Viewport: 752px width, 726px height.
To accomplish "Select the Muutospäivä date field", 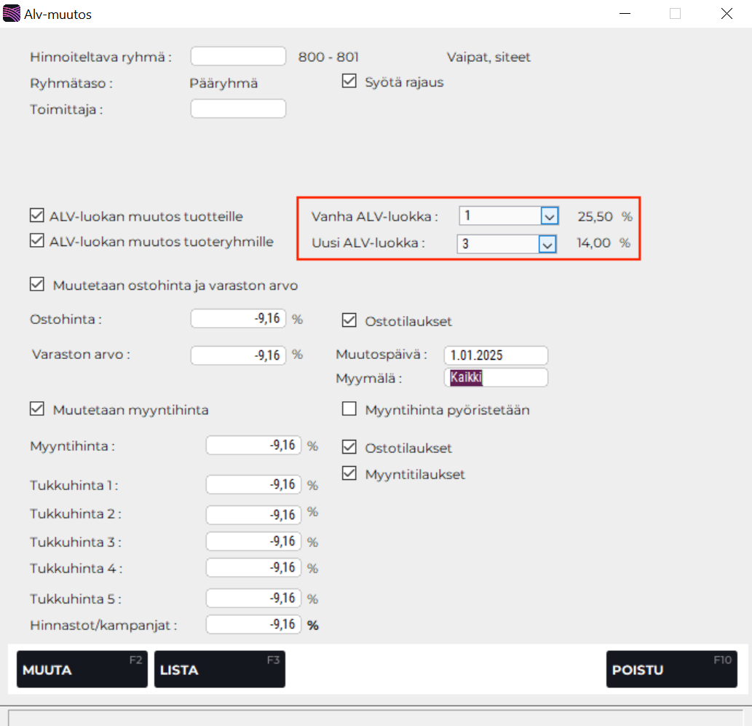I will coord(495,355).
